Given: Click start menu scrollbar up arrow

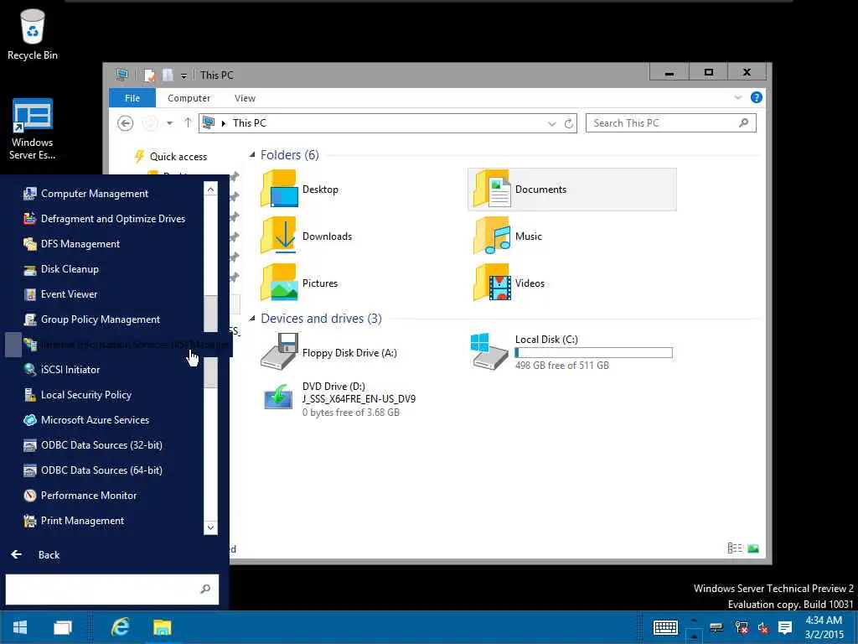Looking at the screenshot, I should [x=210, y=189].
